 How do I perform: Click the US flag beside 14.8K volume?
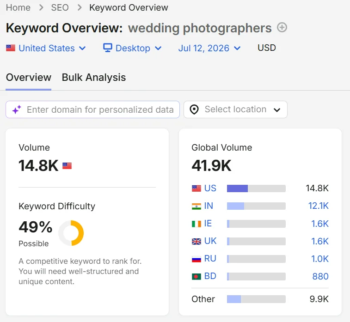click(67, 166)
